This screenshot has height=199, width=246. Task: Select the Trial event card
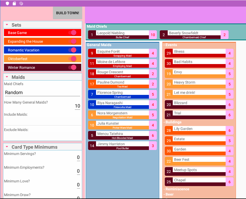(199, 115)
